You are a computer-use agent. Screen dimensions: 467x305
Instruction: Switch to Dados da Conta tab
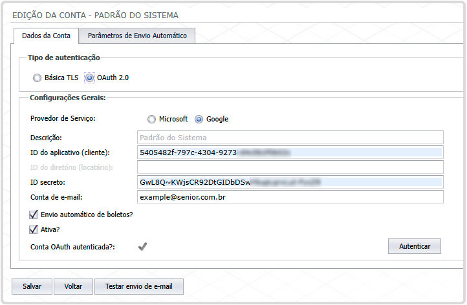click(x=46, y=36)
